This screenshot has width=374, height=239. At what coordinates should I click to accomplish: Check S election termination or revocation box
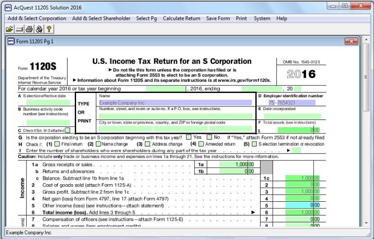[254, 144]
